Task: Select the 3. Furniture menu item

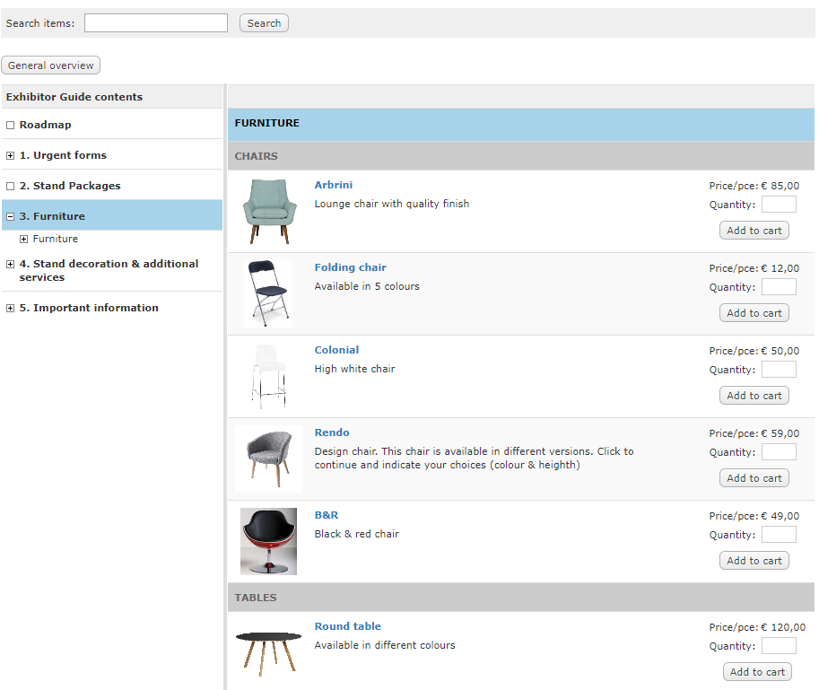Action: pyautogui.click(x=52, y=215)
